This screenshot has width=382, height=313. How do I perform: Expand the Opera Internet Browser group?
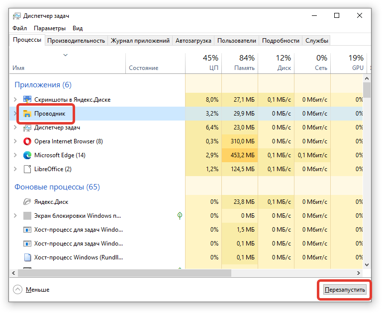(15, 141)
